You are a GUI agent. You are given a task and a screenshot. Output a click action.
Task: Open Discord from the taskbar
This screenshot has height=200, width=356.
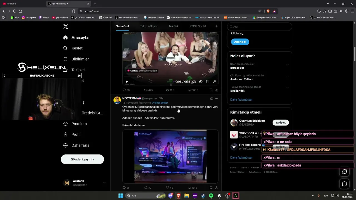170,196
